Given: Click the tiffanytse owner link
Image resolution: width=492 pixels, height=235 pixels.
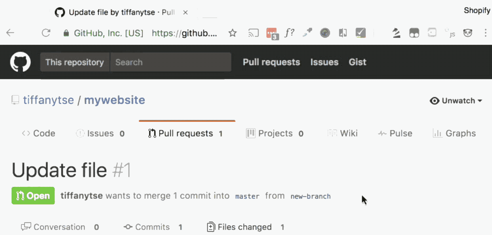Looking at the screenshot, I should click(49, 100).
